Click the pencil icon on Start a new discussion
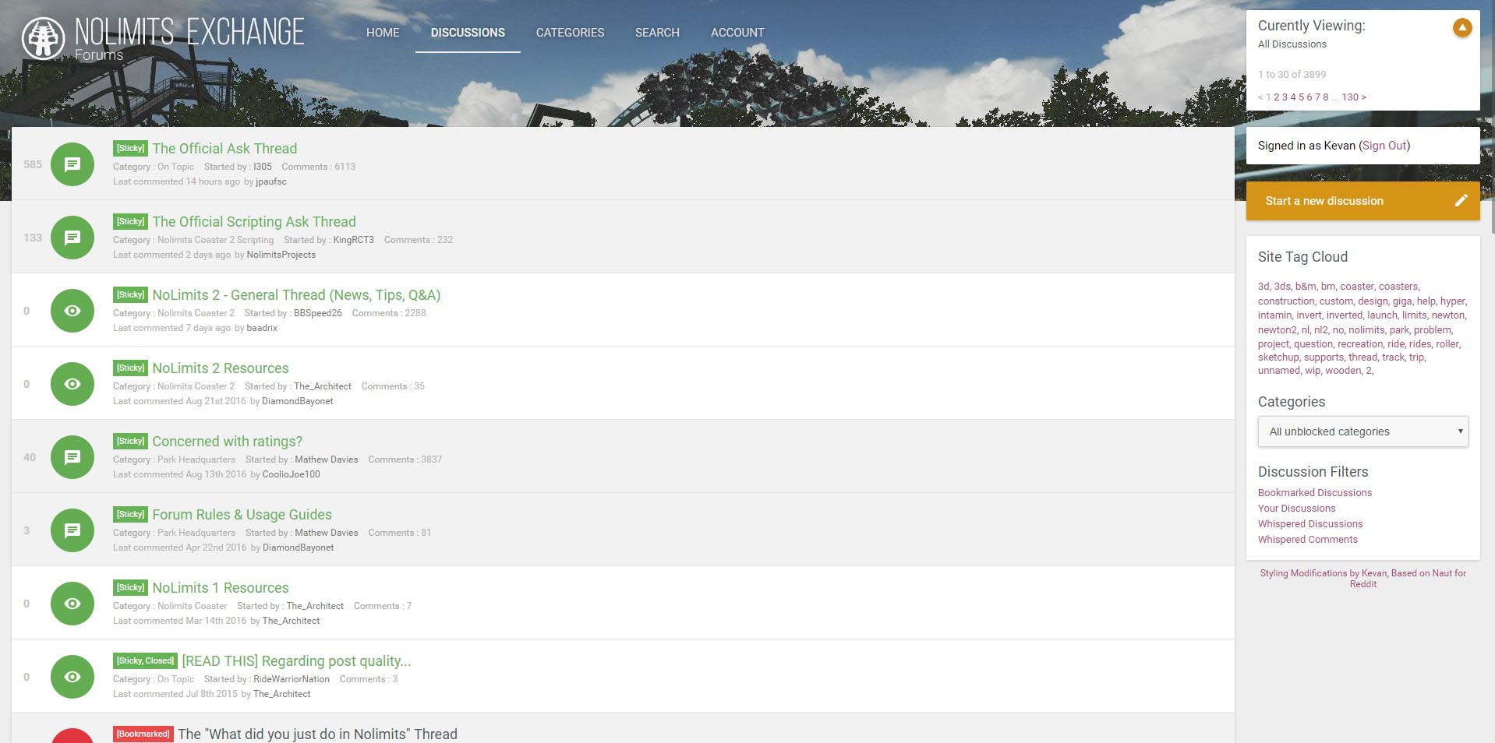 [x=1461, y=200]
